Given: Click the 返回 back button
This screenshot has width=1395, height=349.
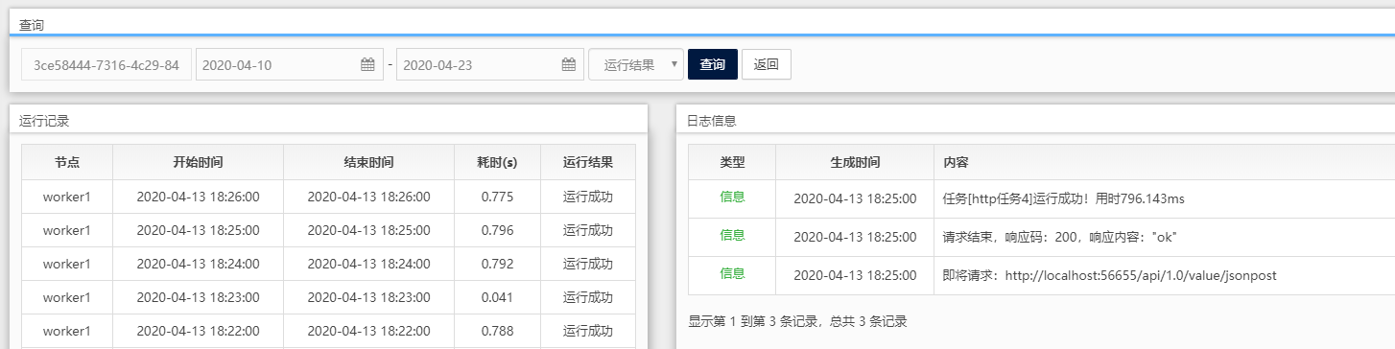Looking at the screenshot, I should point(767,64).
